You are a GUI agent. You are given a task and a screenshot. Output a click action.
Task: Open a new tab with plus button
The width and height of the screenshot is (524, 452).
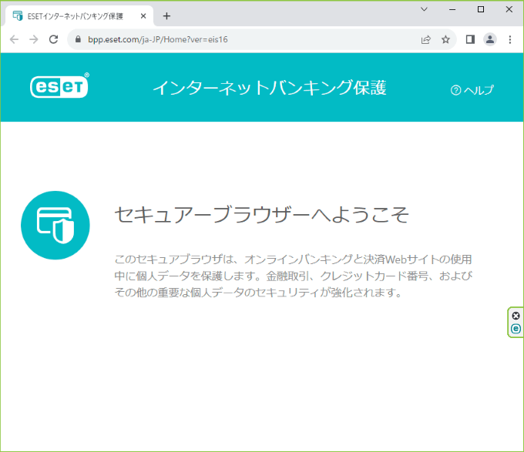(x=166, y=16)
